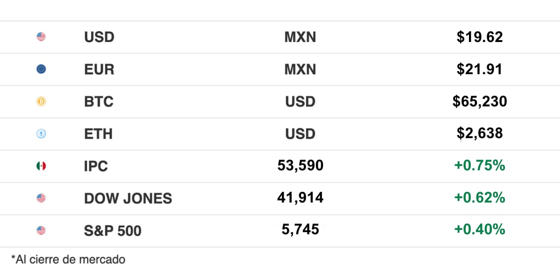Viewport: 560px width, 280px height.
Task: Click the $19.62 exchange rate value
Action: coord(479,37)
